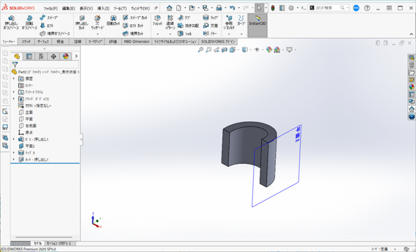Click the edit appearance color sphere icon
The image size is (416, 252).
[x=269, y=50]
